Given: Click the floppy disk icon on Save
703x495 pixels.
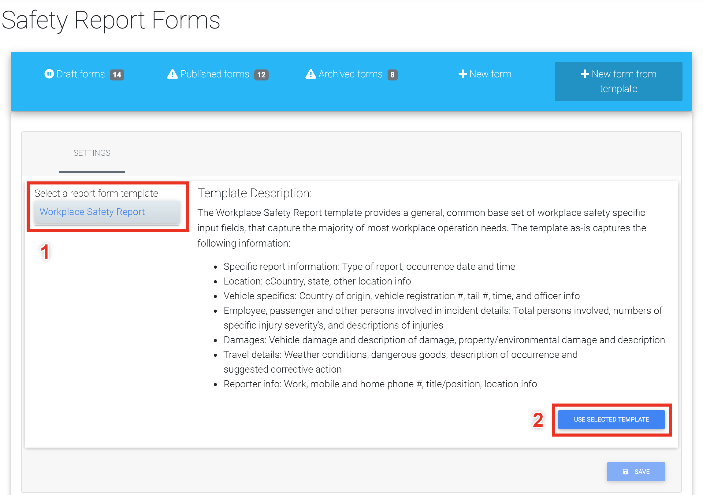Looking at the screenshot, I should 626,471.
